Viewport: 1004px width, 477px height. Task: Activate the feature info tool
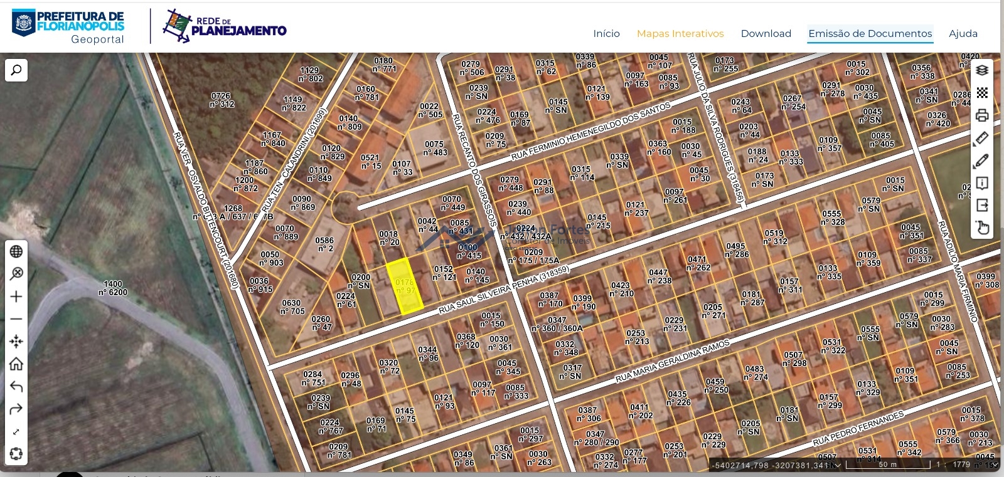pyautogui.click(x=982, y=183)
